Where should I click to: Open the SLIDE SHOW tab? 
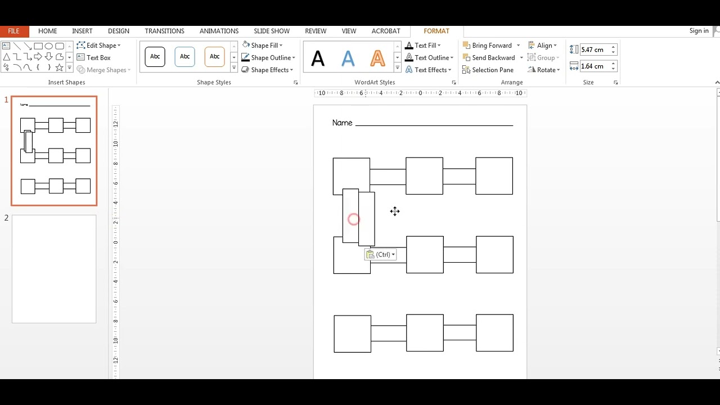tap(272, 31)
